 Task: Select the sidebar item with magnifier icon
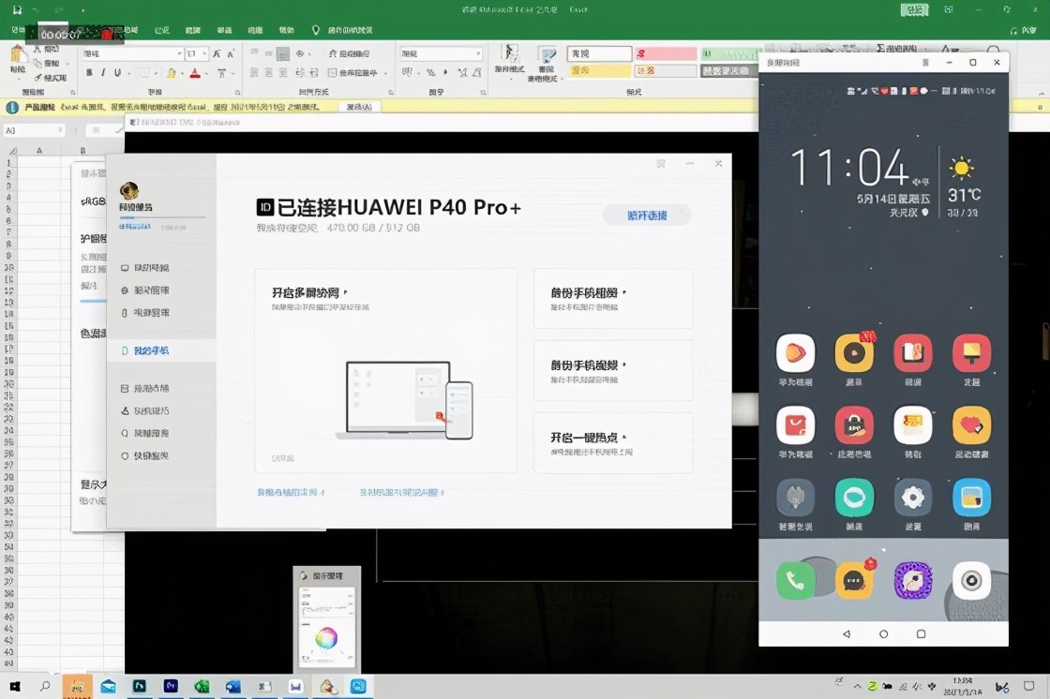click(x=161, y=433)
